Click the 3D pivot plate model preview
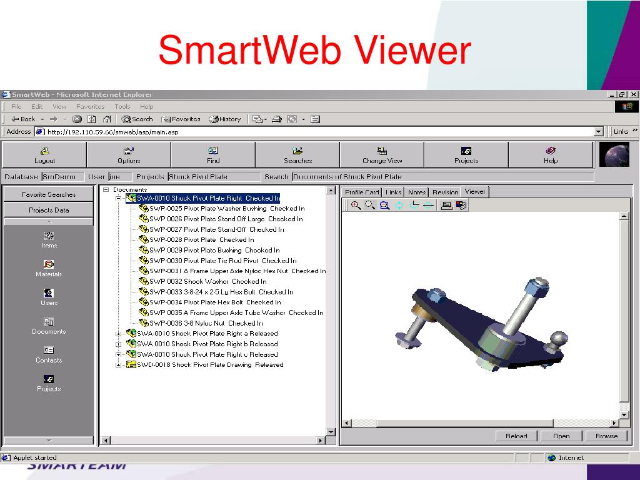Viewport: 640px width, 480px height. pos(482,325)
